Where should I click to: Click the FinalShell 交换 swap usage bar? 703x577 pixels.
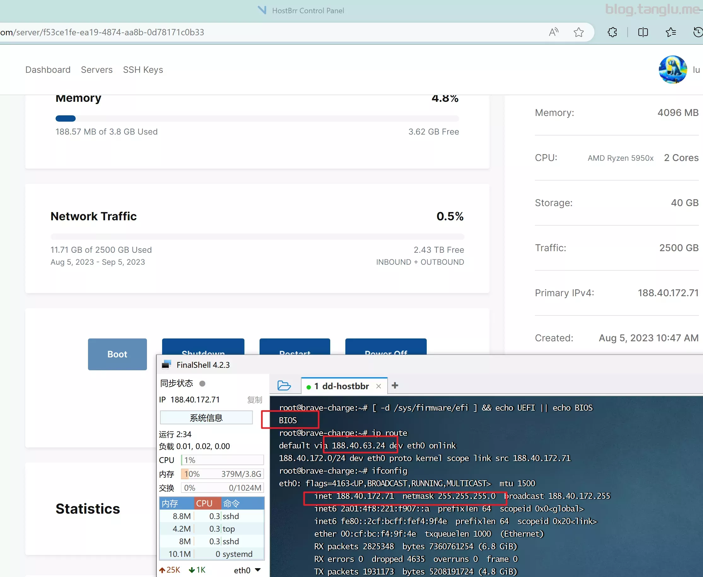(223, 488)
